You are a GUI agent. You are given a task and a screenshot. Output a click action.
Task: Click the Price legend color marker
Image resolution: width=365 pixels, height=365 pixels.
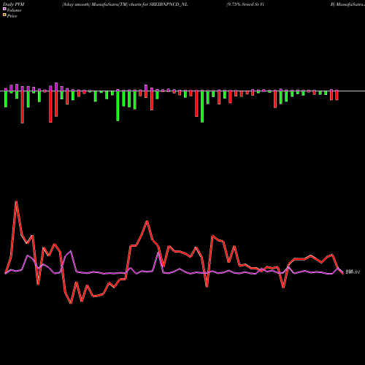[4, 15]
